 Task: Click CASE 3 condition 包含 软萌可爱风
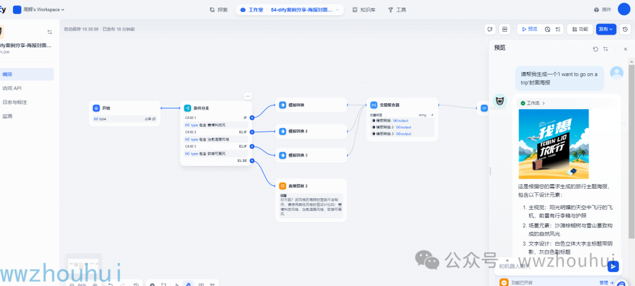click(x=216, y=154)
